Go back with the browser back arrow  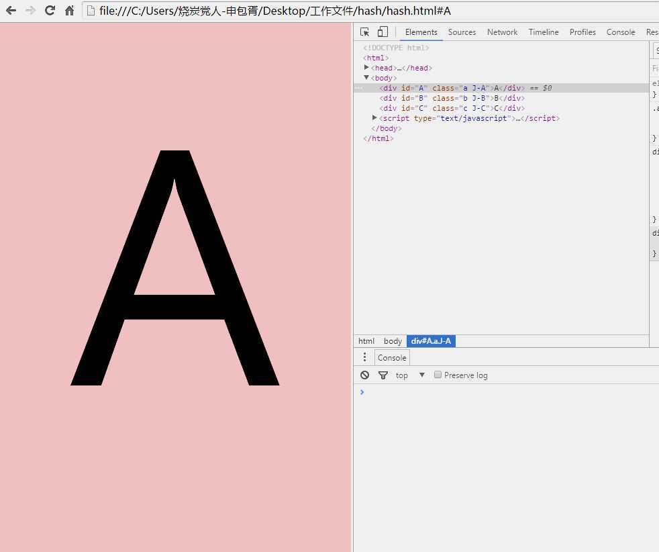pos(11,11)
